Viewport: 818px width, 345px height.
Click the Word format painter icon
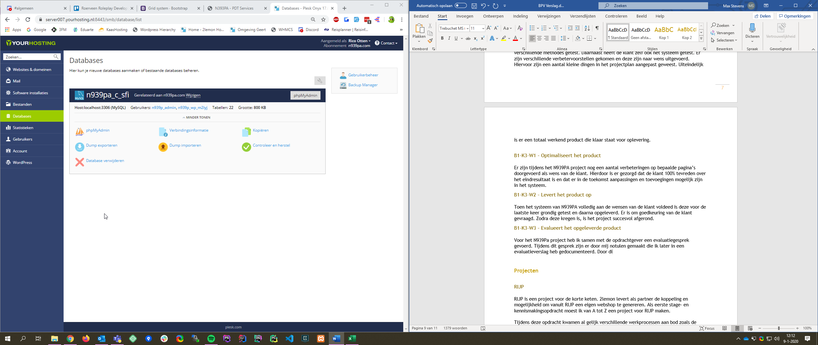(x=430, y=41)
